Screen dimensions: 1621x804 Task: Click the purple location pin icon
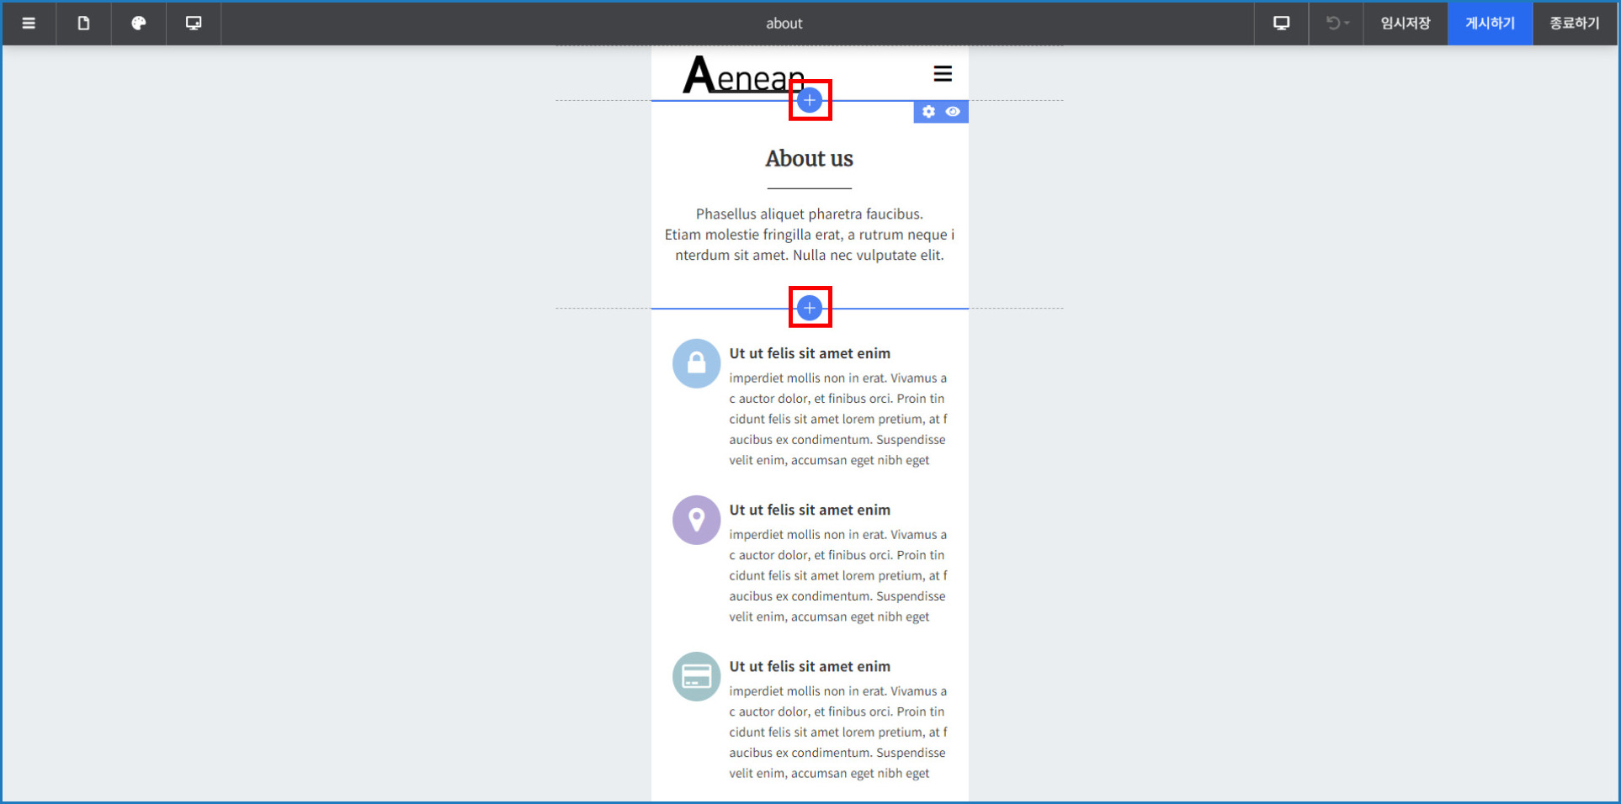click(x=696, y=520)
